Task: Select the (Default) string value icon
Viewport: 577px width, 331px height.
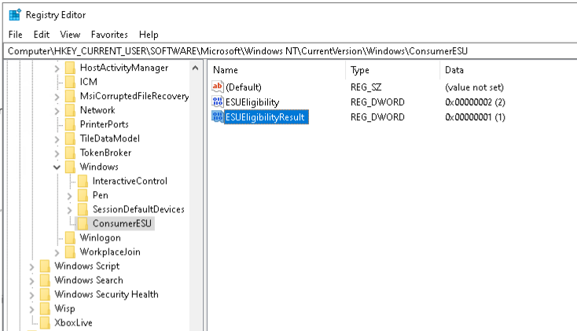Action: [x=218, y=87]
